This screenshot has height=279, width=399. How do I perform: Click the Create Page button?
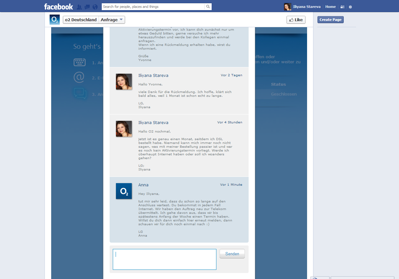tap(330, 20)
